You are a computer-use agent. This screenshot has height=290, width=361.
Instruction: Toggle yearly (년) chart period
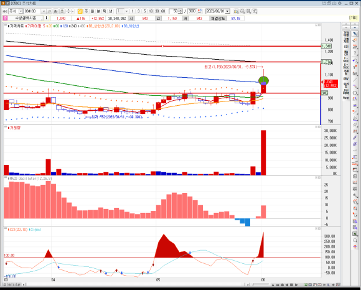click(x=111, y=11)
